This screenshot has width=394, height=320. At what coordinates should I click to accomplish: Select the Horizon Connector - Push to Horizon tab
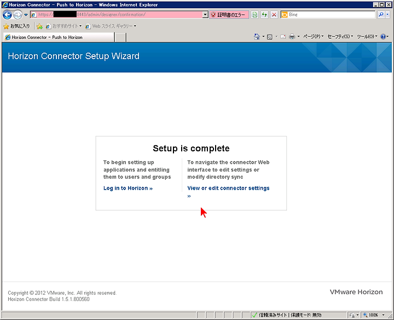coord(59,37)
